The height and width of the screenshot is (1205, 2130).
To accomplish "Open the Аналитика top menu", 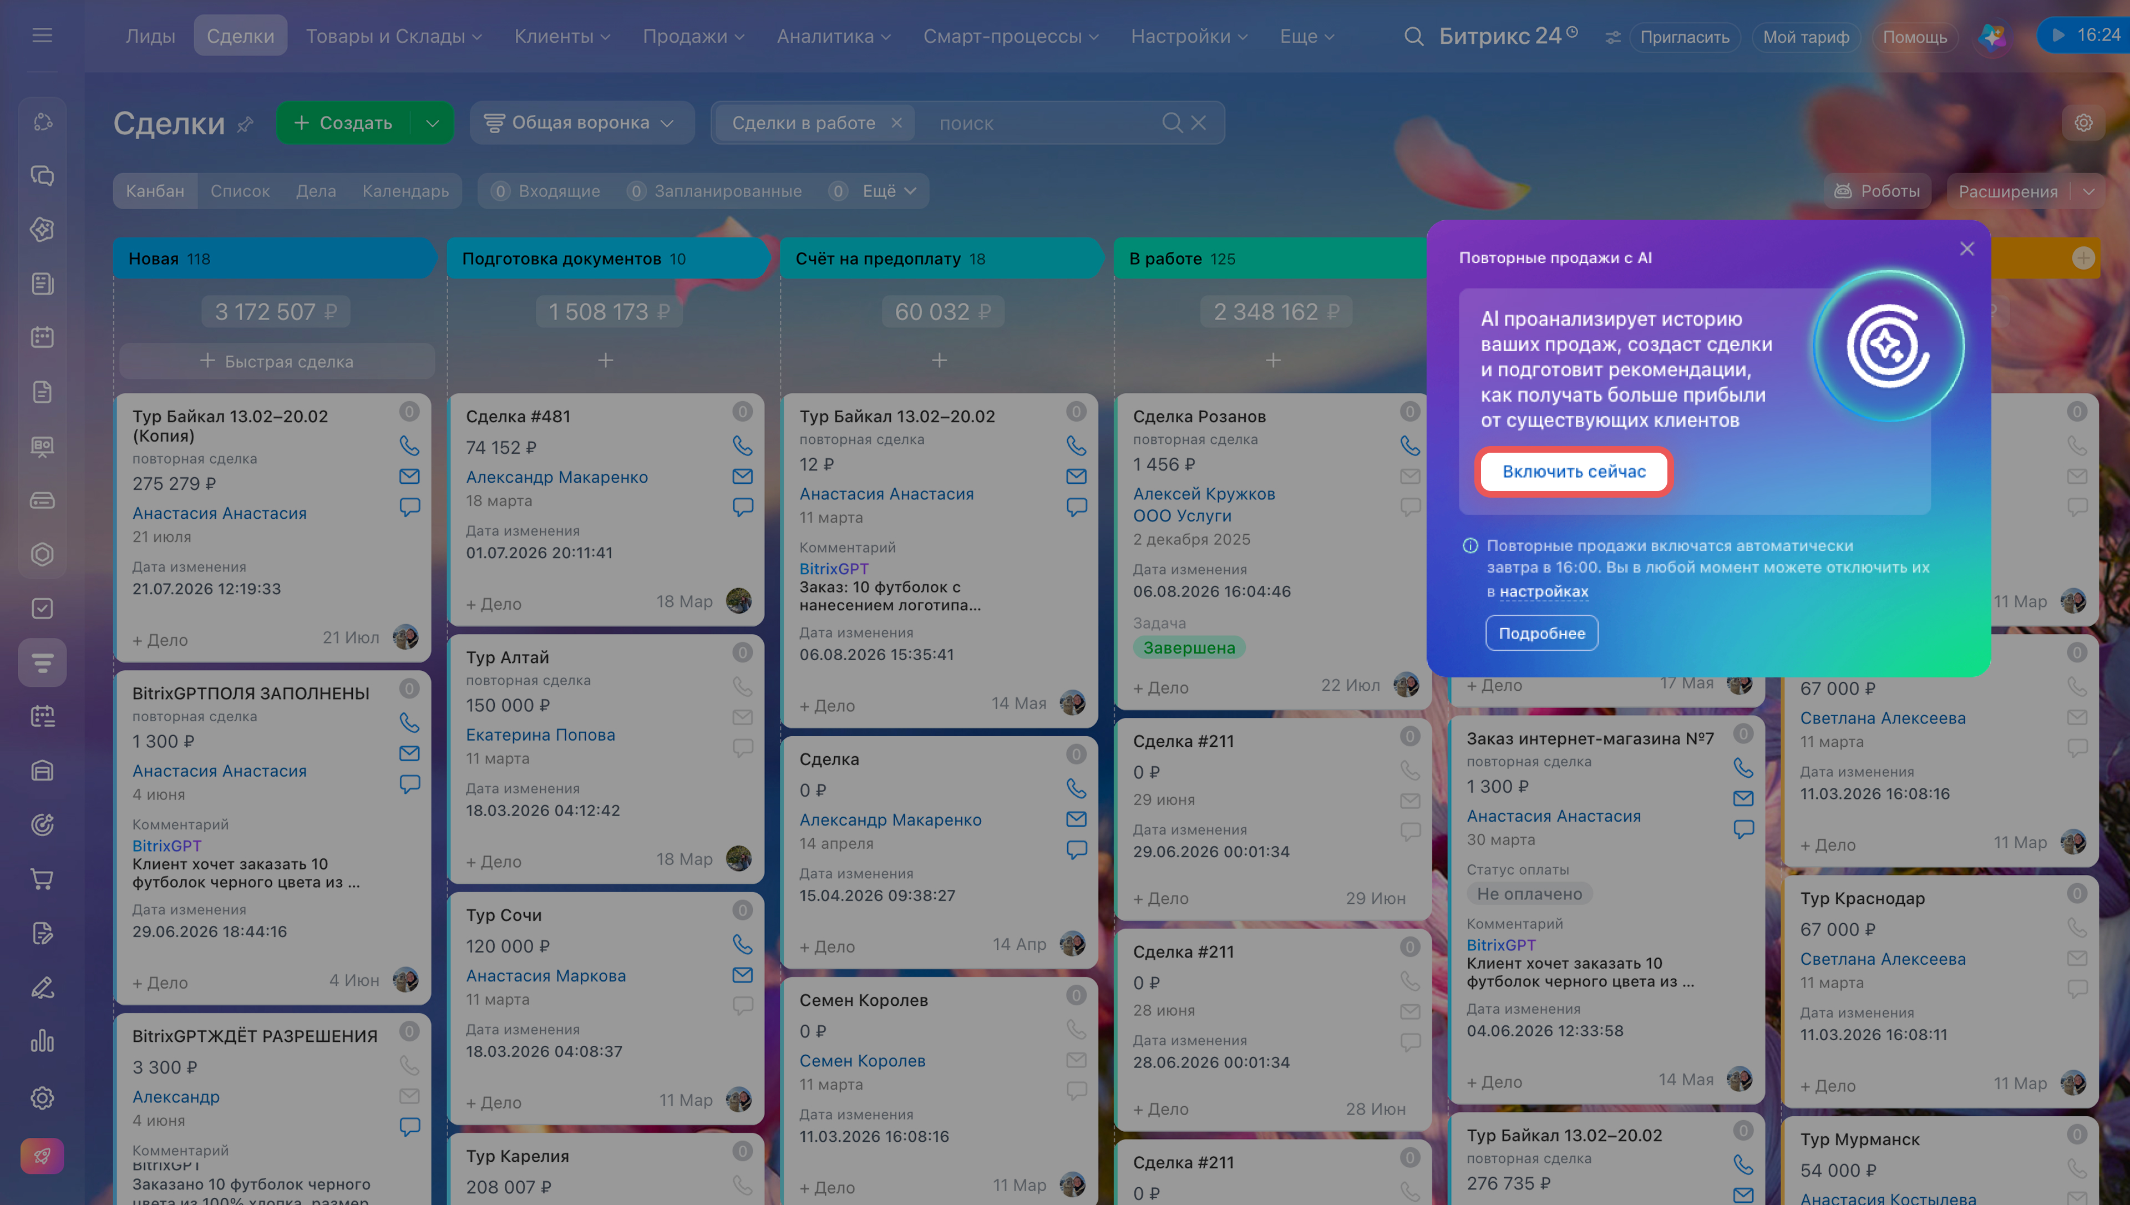I will click(x=833, y=37).
